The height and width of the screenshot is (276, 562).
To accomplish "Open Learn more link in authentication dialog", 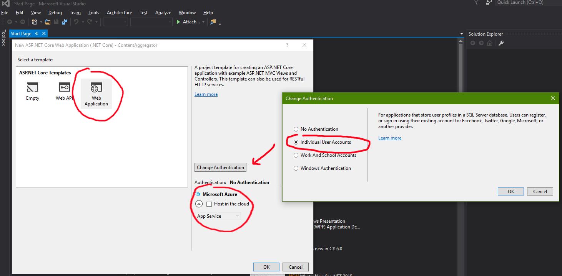I will tap(390, 138).
